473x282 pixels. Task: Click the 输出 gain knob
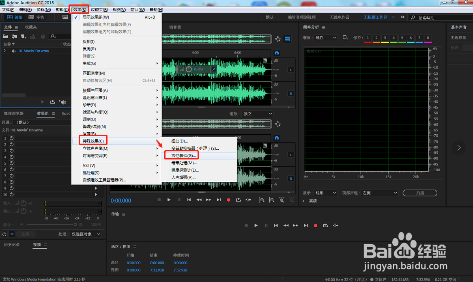[24, 211]
